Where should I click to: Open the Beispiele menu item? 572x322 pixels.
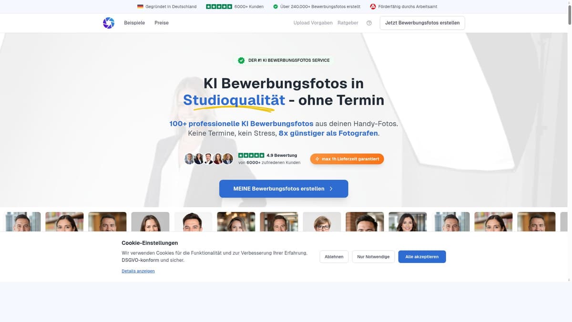pyautogui.click(x=134, y=23)
